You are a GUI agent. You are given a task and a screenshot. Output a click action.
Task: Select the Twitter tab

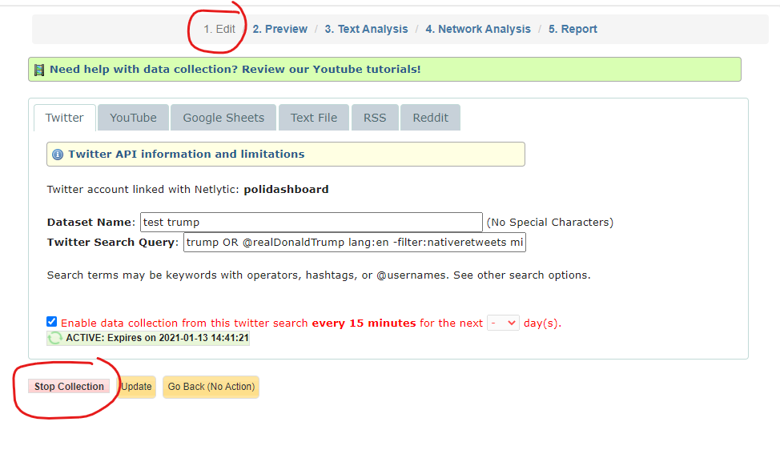click(64, 118)
